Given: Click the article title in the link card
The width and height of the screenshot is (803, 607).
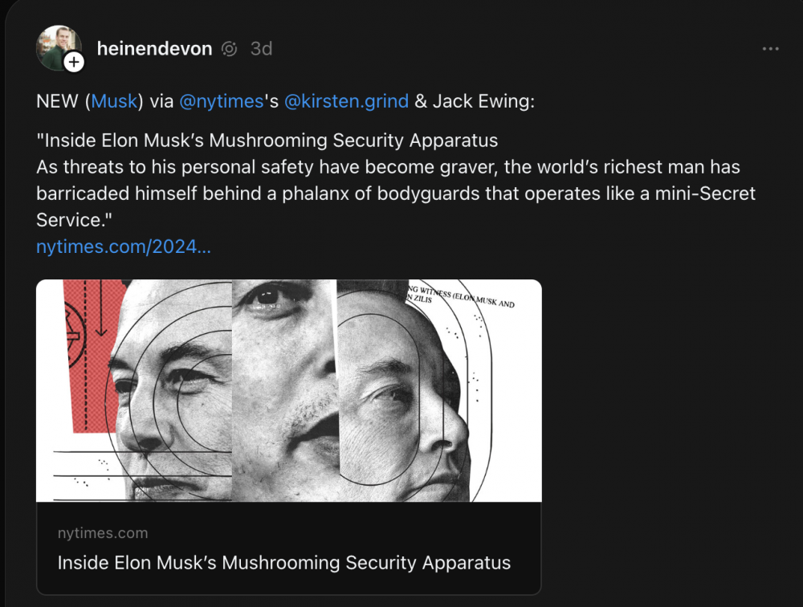Looking at the screenshot, I should pos(283,563).
